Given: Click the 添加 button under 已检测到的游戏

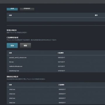Looking at the screenshot, I should pyautogui.click(x=12, y=45).
